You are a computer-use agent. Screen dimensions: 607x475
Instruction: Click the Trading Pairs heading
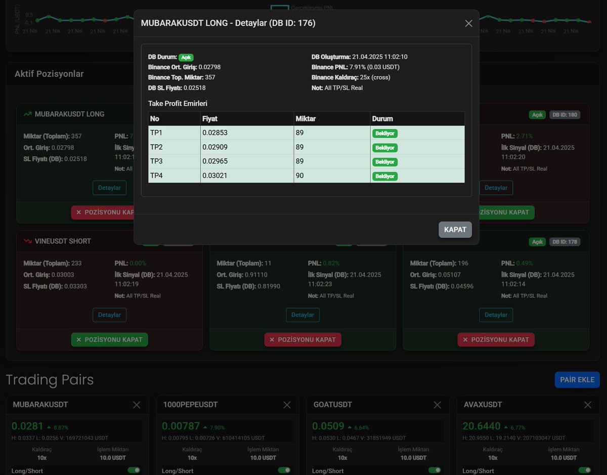(50, 379)
